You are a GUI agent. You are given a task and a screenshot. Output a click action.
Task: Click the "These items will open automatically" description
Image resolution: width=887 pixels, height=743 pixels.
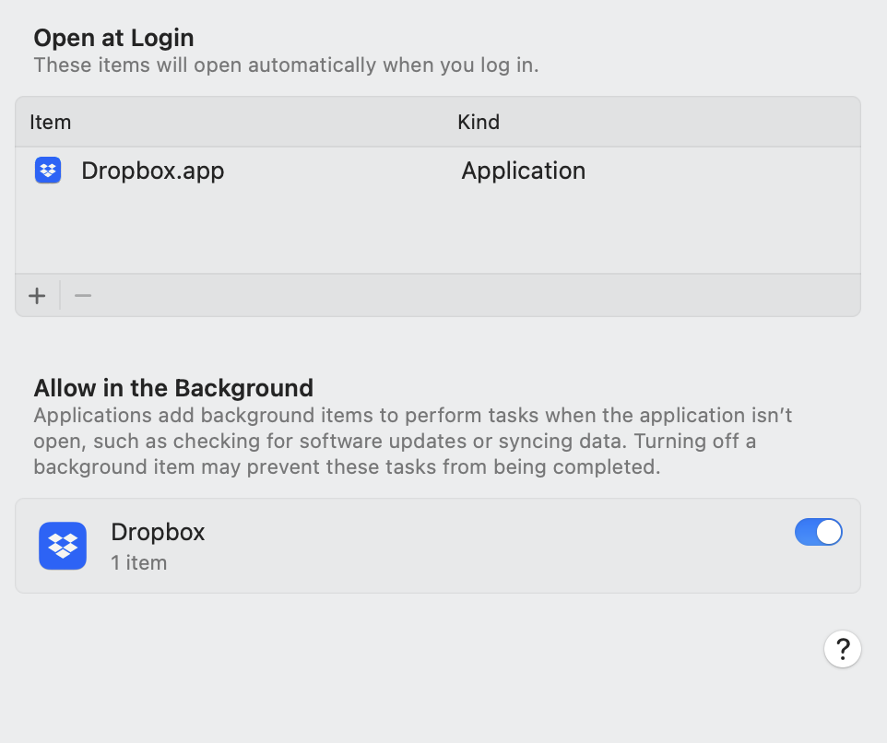[286, 66]
